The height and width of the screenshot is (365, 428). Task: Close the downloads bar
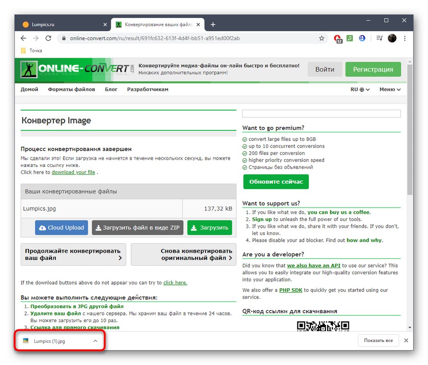pos(406,341)
